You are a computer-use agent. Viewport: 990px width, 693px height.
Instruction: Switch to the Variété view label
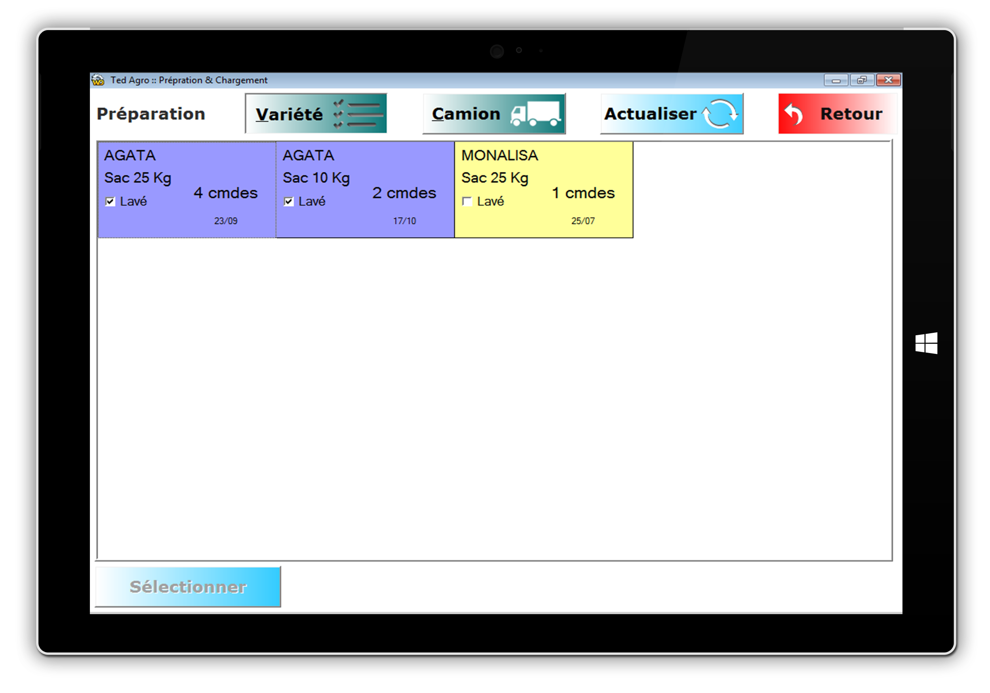[x=289, y=115]
